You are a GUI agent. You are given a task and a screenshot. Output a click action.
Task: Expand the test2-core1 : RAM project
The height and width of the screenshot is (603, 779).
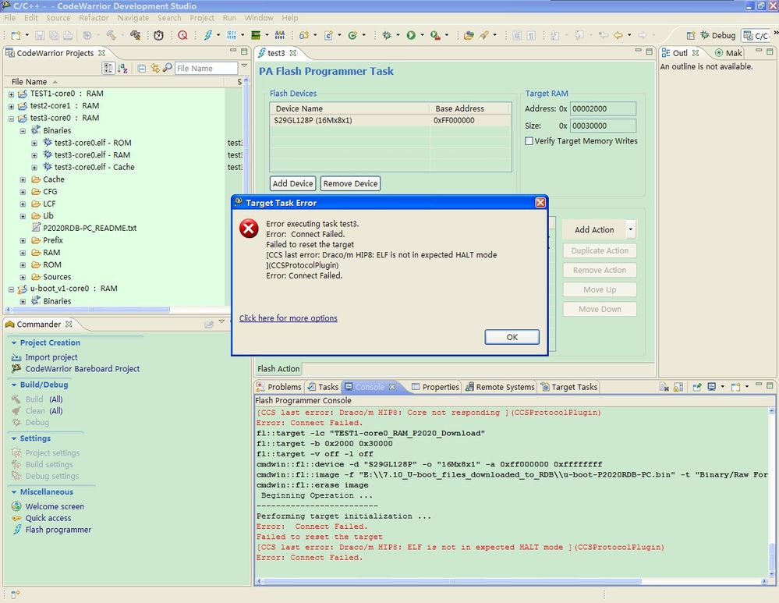pos(11,106)
